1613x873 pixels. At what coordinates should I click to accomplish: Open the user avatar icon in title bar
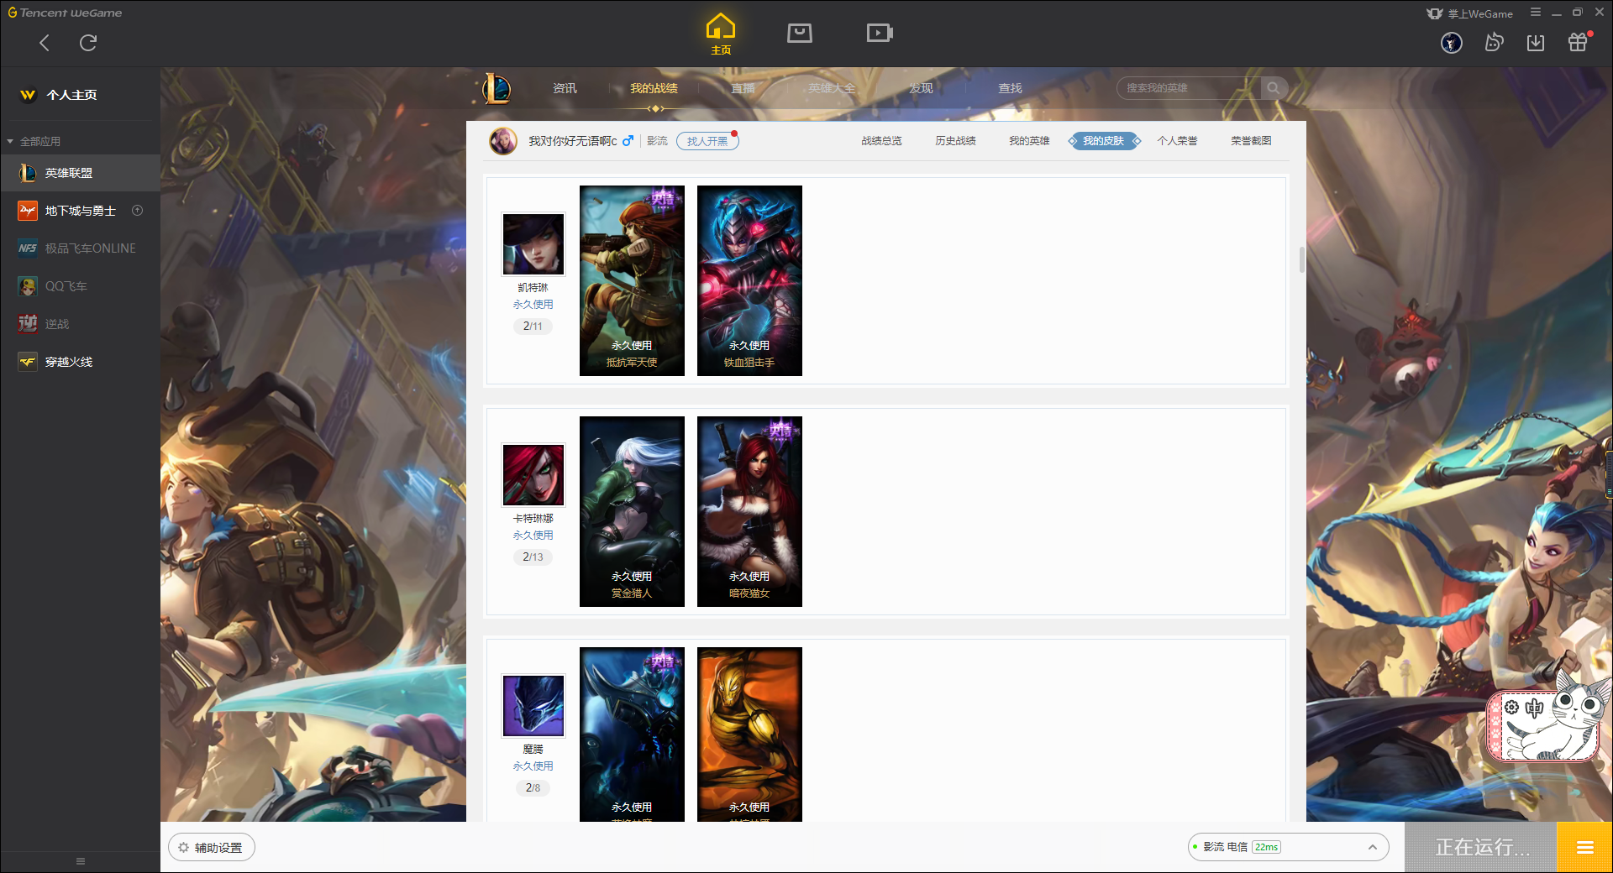click(1452, 43)
